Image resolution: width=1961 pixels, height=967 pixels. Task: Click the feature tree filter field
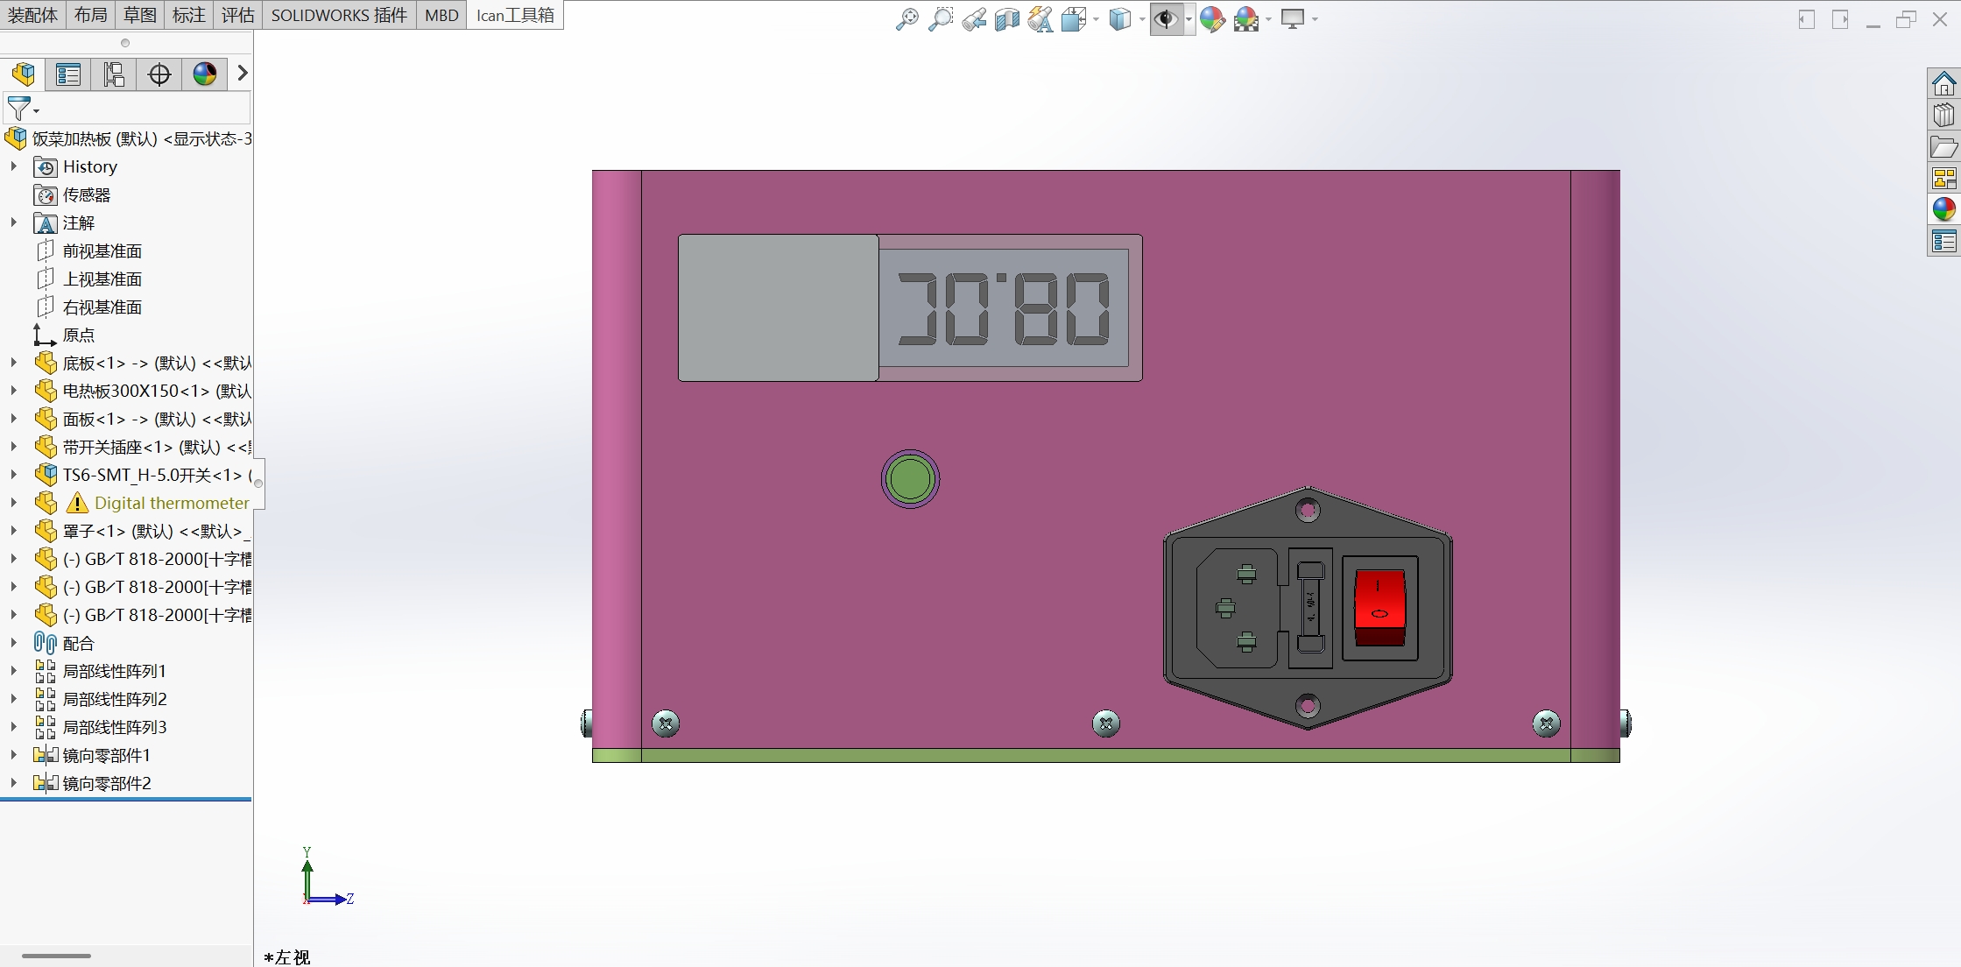pos(140,109)
